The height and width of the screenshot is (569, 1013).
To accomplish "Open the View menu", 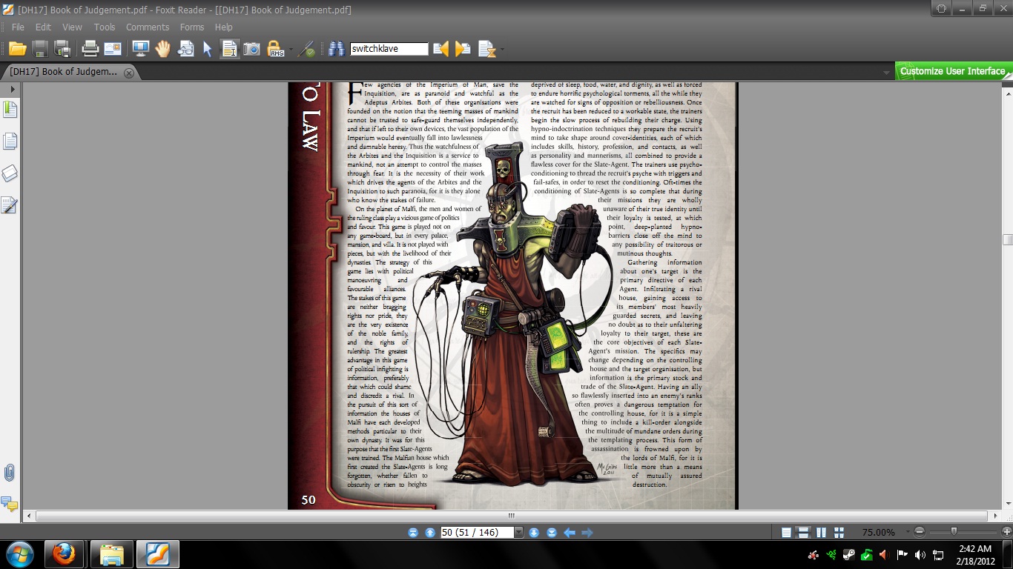I will tap(72, 27).
